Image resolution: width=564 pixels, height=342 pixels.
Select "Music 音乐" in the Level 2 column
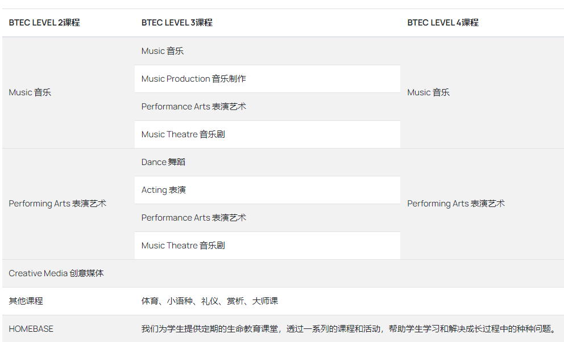coord(30,92)
